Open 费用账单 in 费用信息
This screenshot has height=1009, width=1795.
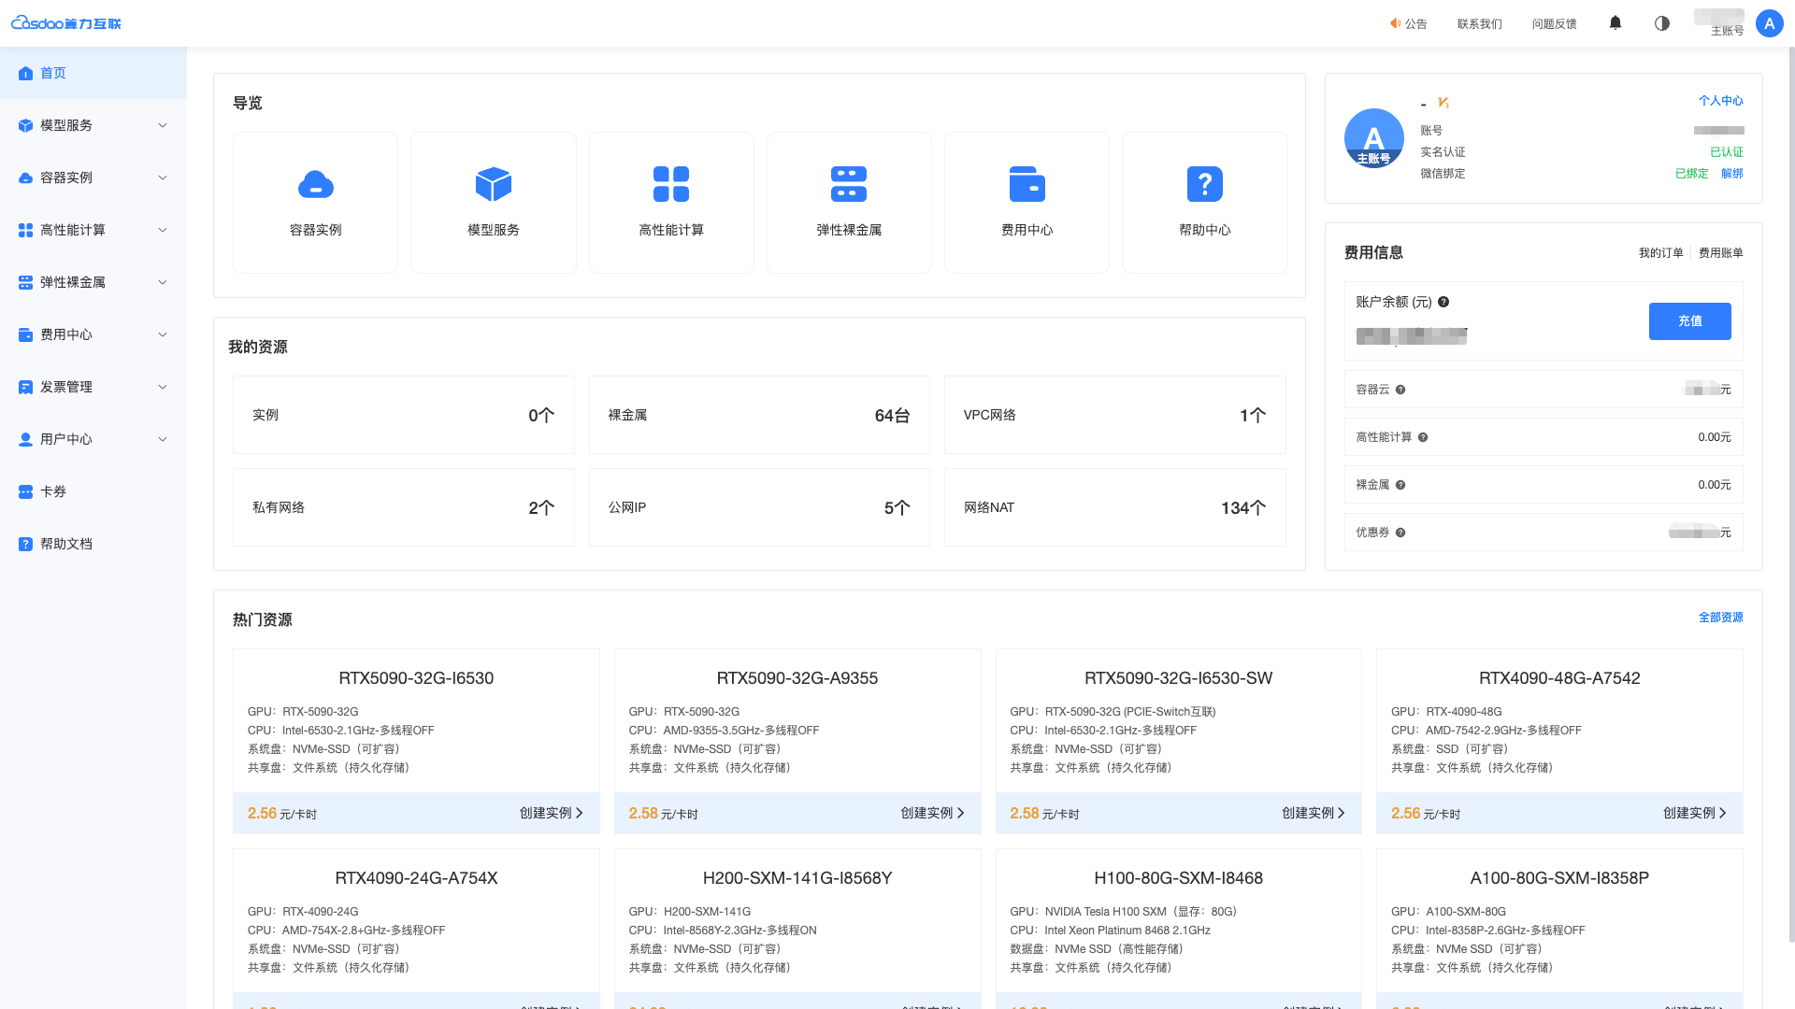(1720, 252)
